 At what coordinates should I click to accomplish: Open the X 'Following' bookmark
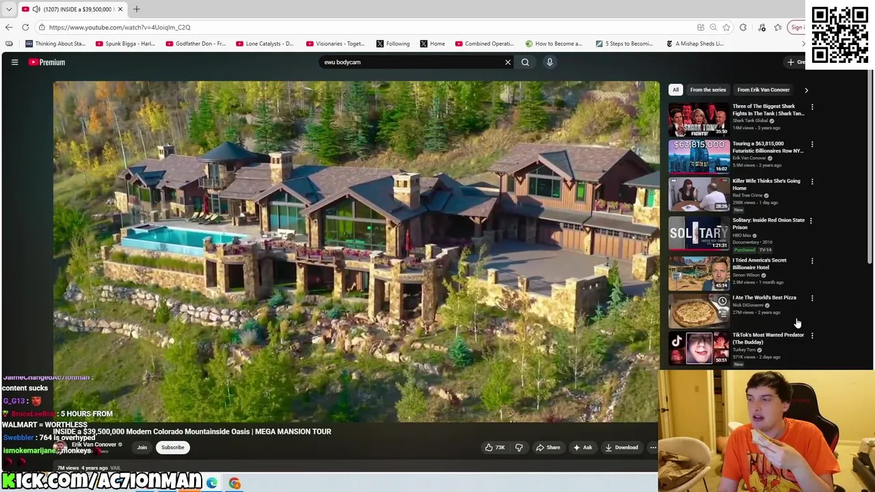(393, 44)
